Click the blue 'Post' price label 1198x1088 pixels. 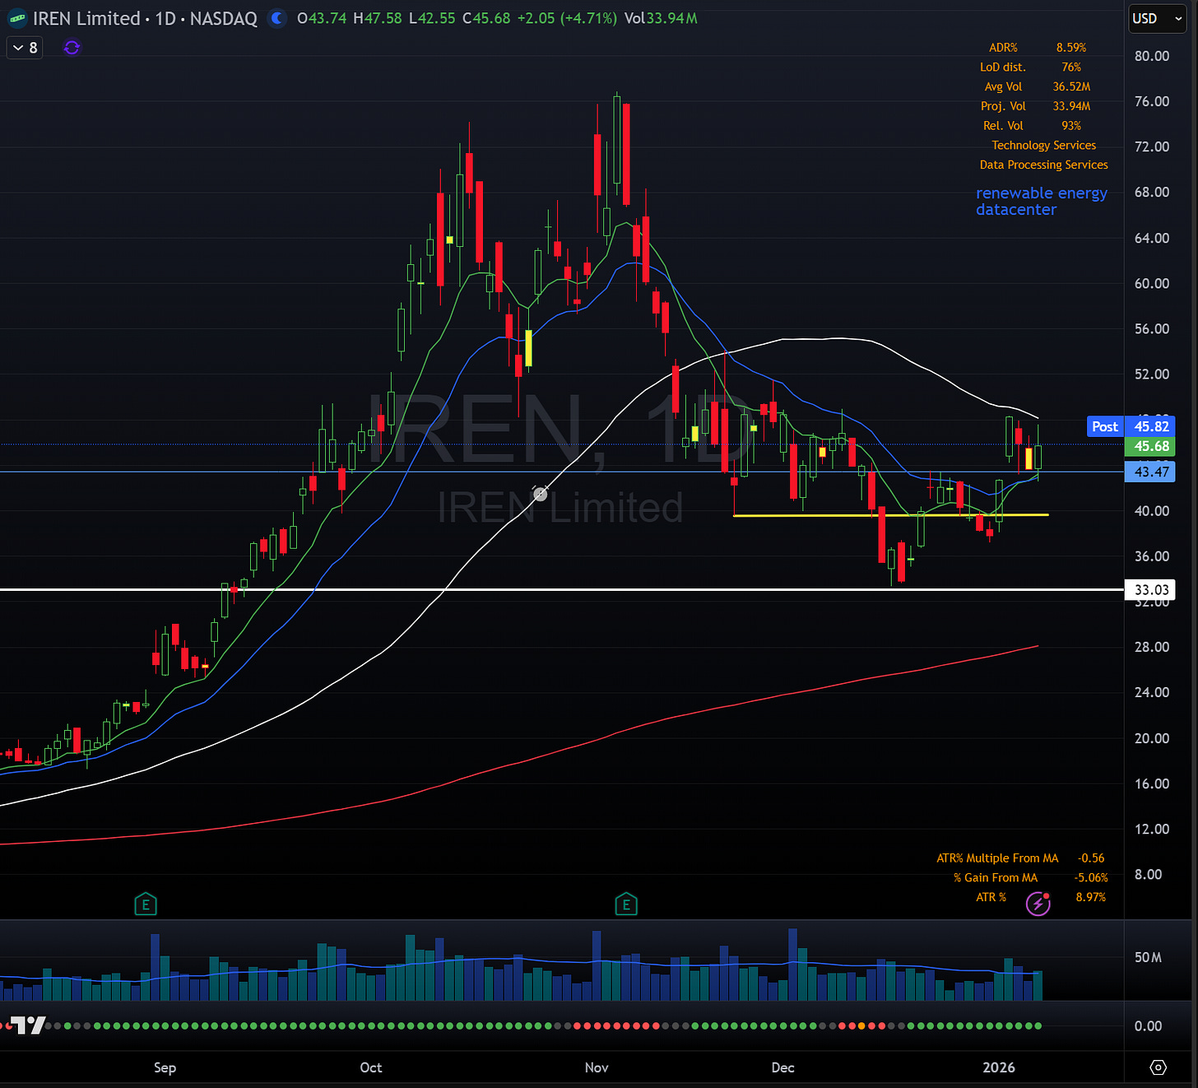coord(1105,426)
